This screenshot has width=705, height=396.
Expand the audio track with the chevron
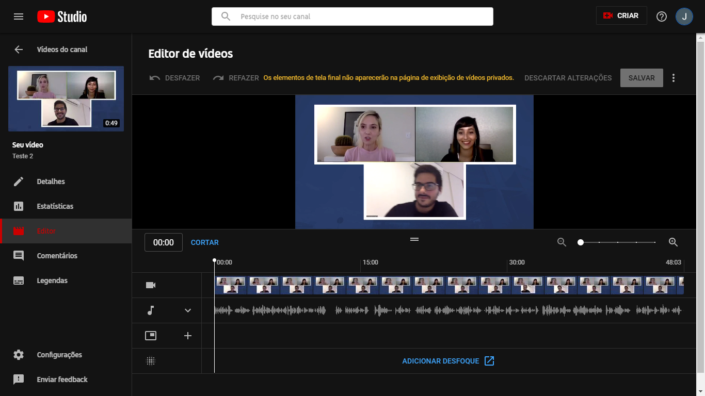188,310
